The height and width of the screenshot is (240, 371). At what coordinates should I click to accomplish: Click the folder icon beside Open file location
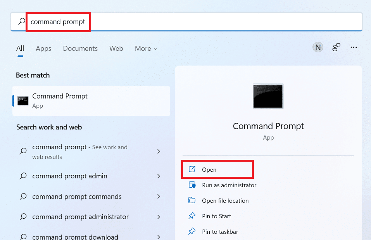[192, 200]
